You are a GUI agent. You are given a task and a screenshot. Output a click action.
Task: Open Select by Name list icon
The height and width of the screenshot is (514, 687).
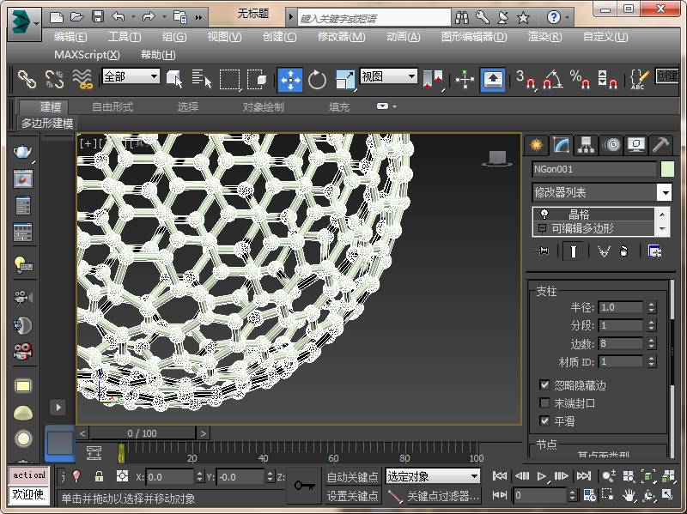click(x=202, y=79)
